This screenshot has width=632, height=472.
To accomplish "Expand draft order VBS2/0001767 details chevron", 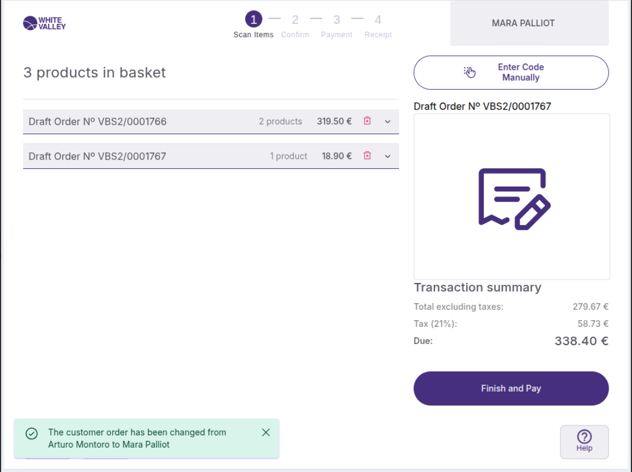I will (x=388, y=157).
